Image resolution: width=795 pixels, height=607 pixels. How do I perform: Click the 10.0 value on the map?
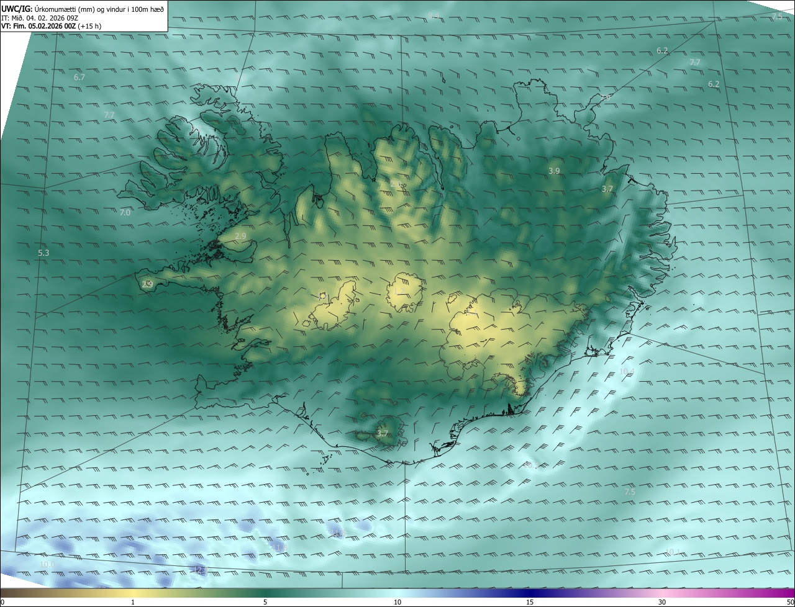47,564
